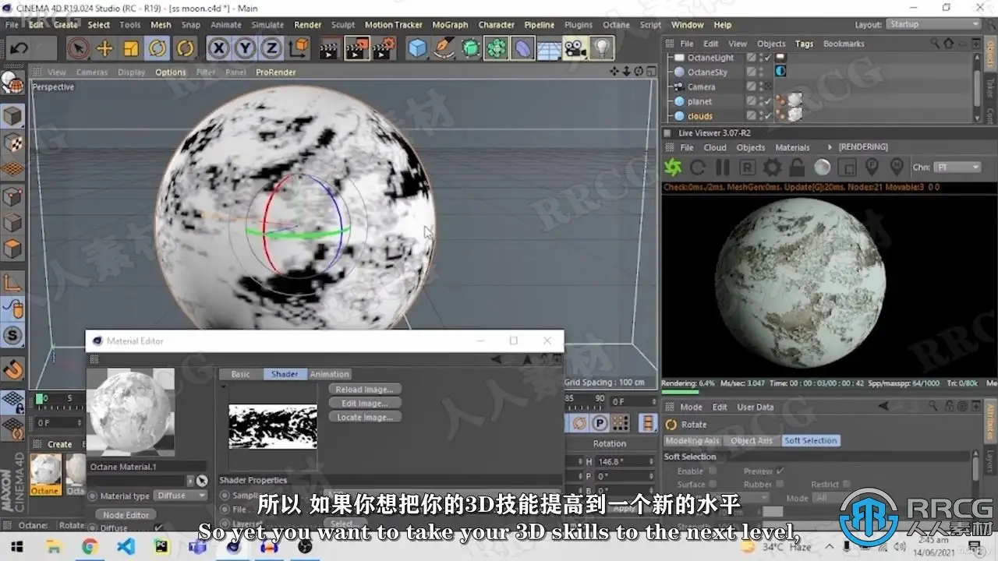Click the Reload Image button
This screenshot has width=998, height=561.
tap(365, 389)
